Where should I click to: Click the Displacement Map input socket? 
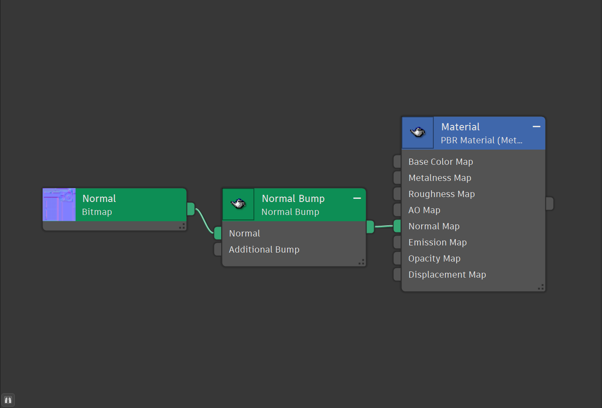[x=397, y=274]
